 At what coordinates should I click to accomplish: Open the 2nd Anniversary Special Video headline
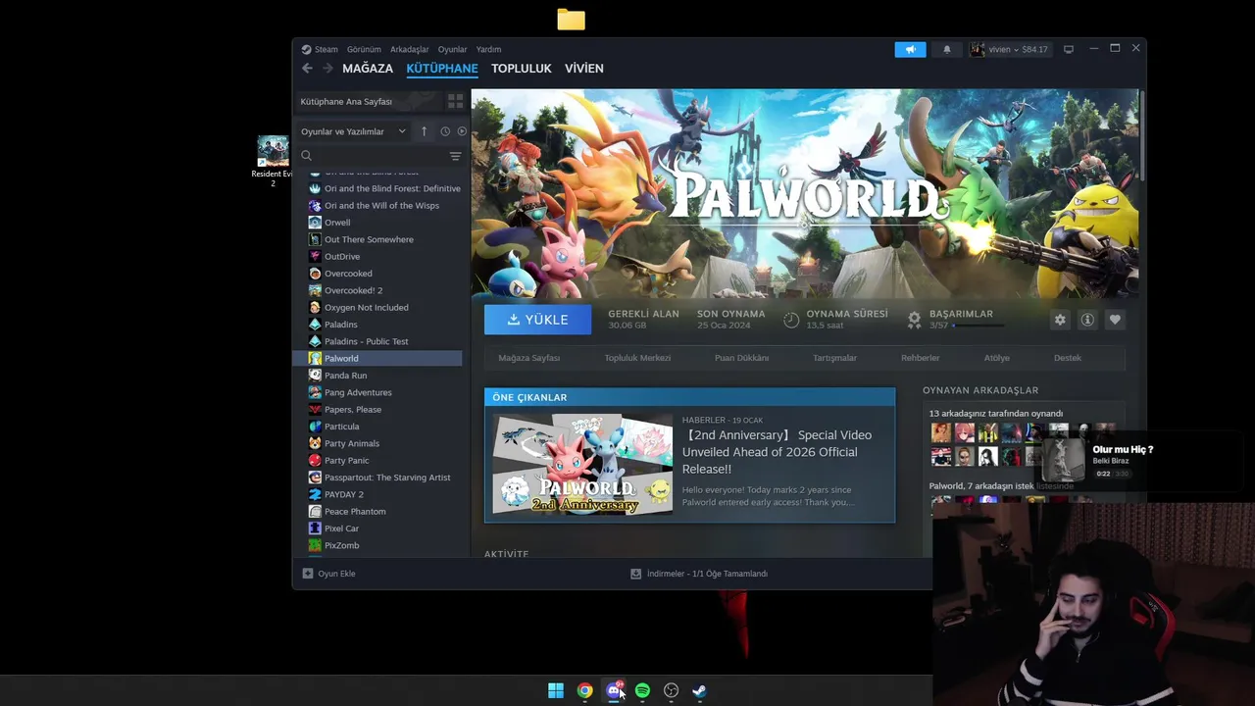pyautogui.click(x=777, y=452)
